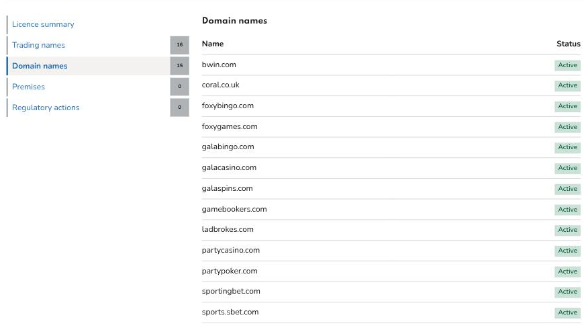Select the ladbrokes.com domain name
Image resolution: width=584 pixels, height=336 pixels.
point(228,229)
